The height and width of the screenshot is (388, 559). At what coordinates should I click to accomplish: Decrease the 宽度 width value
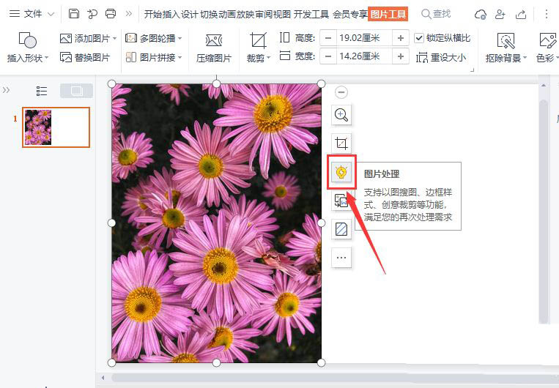coord(328,56)
